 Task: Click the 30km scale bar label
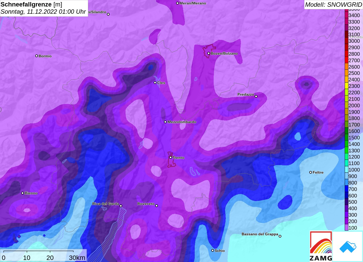[x=77, y=258]
